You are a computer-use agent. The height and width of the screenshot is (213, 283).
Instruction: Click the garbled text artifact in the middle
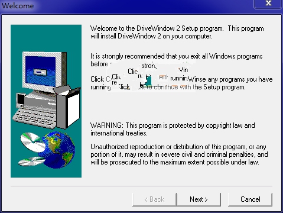[x=151, y=77]
